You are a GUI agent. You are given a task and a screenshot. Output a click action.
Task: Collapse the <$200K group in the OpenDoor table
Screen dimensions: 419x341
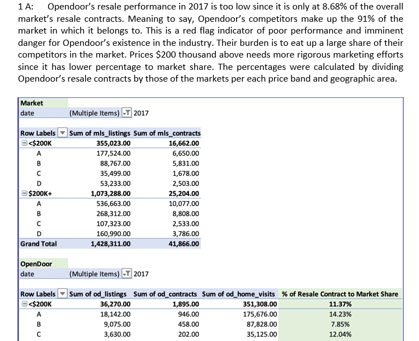(x=23, y=304)
